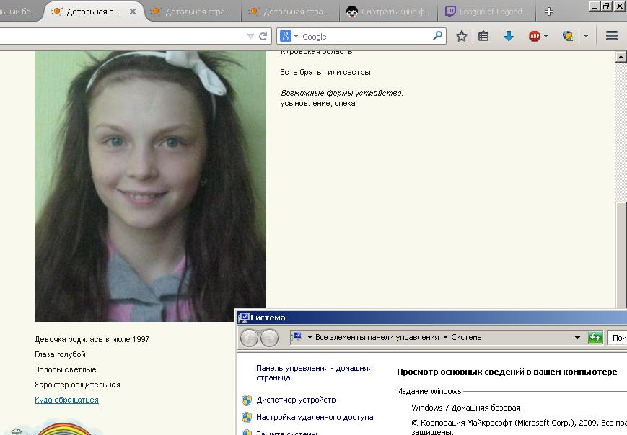Image resolution: width=627 pixels, height=435 pixels.
Task: Go back in the Система window
Action: click(249, 338)
